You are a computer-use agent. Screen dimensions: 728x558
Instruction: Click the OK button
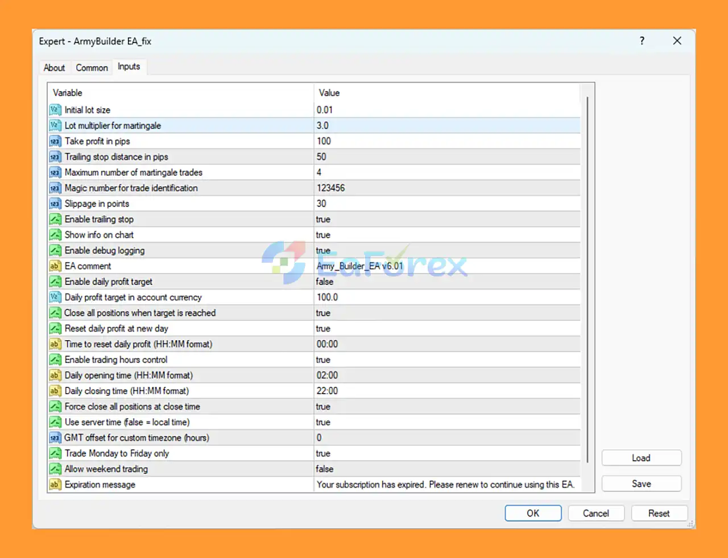533,513
